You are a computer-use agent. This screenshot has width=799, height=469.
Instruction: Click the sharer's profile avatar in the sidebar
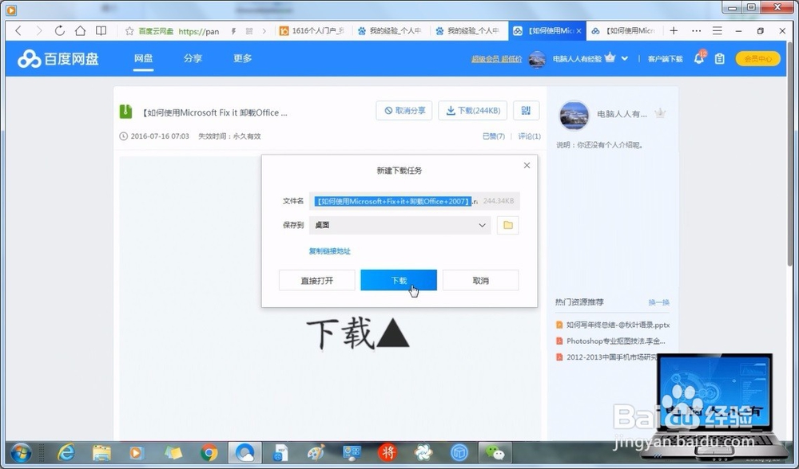tap(574, 115)
